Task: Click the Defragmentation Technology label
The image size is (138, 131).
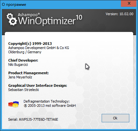Action: 47,101
